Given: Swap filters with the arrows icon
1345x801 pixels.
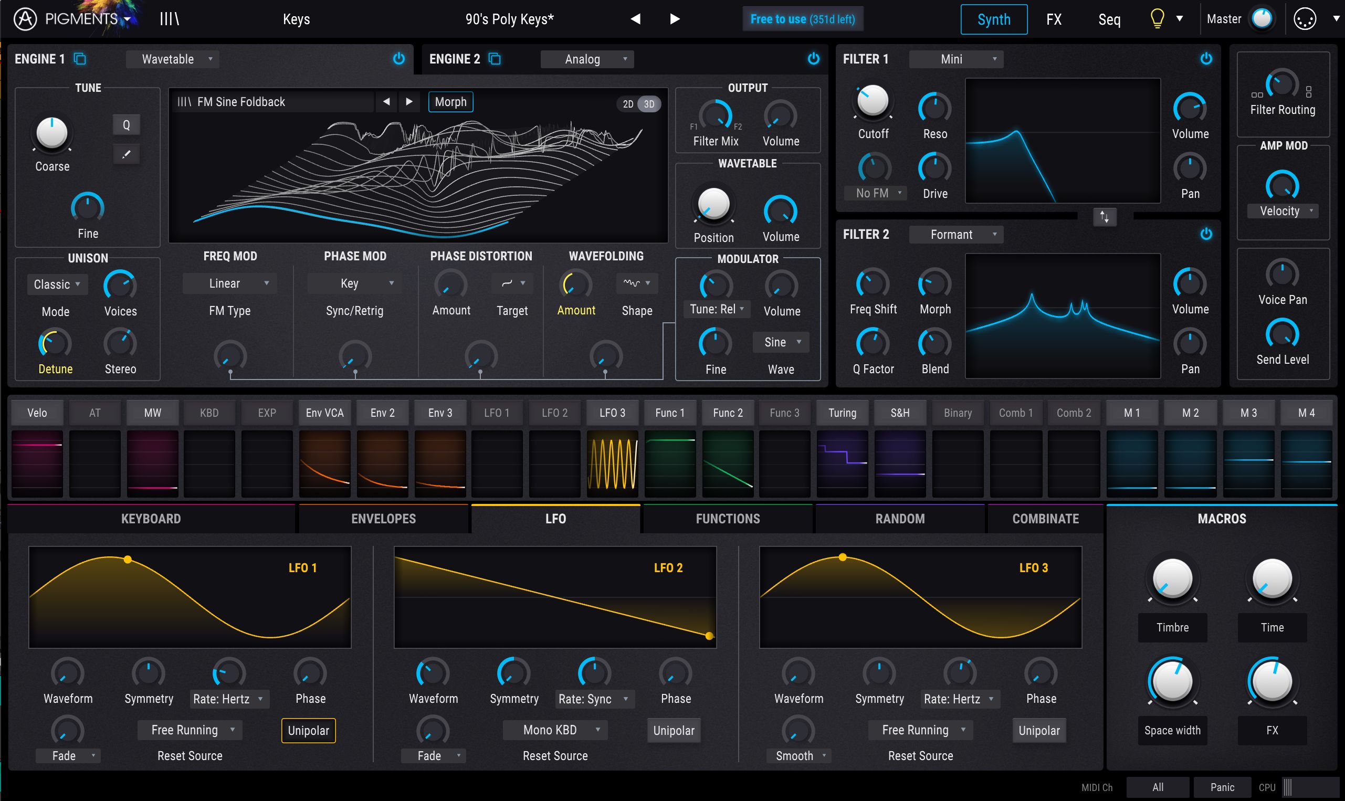Looking at the screenshot, I should coord(1105,217).
